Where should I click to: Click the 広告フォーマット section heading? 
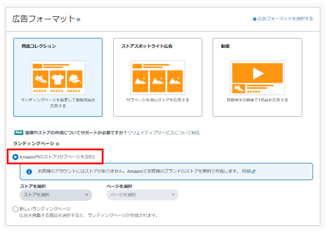tap(44, 19)
